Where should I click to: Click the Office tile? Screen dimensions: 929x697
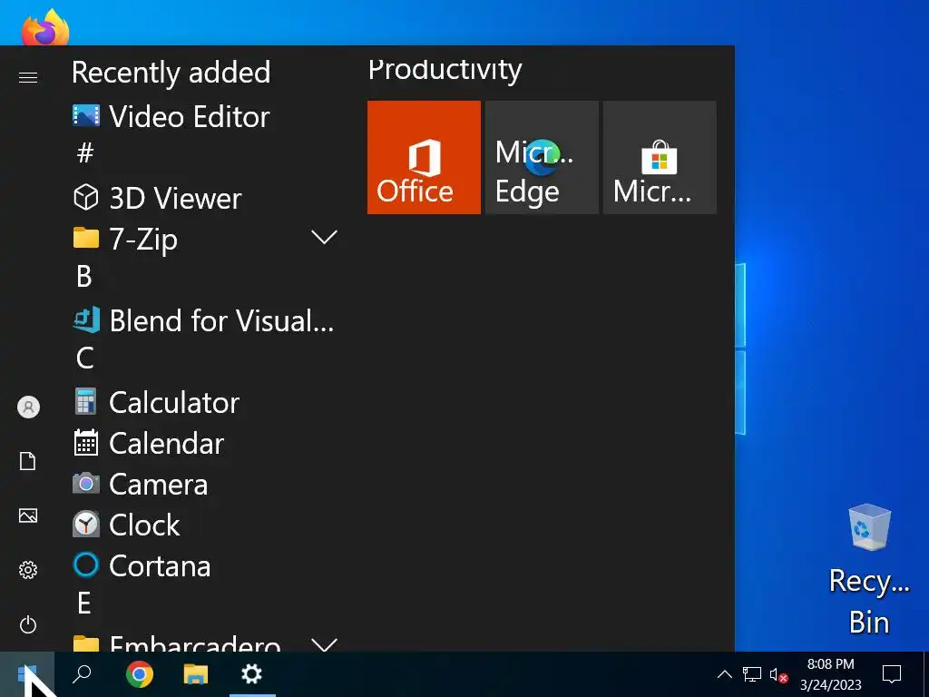pyautogui.click(x=424, y=157)
